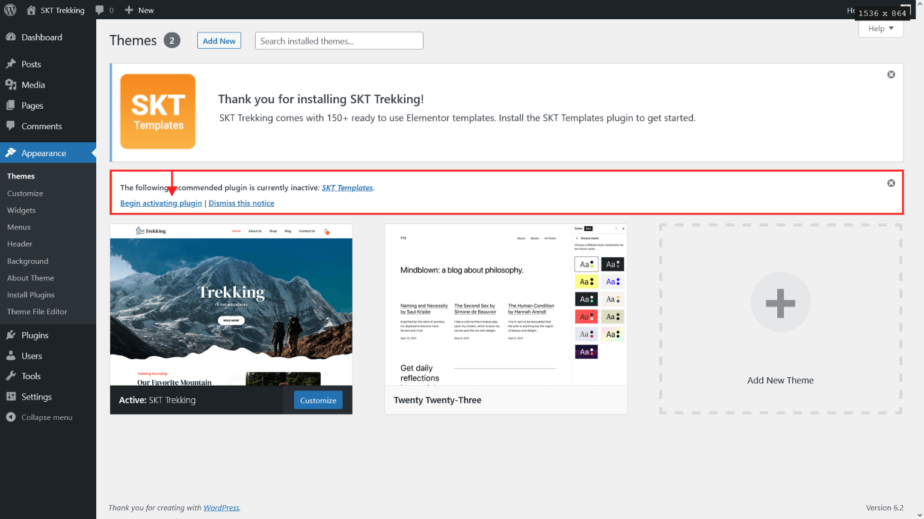Click the WordPress logo icon

(10, 10)
